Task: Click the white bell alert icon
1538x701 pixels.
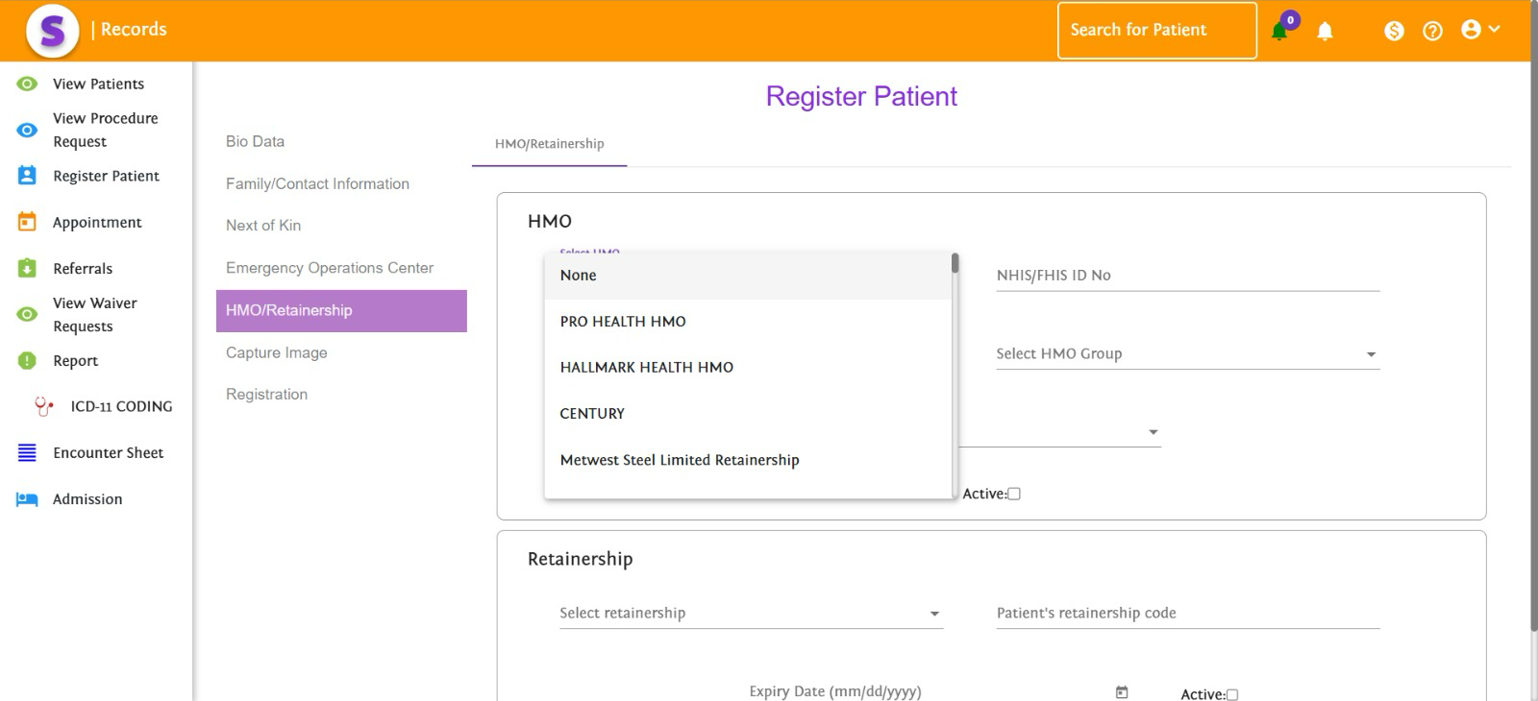Action: [x=1325, y=31]
